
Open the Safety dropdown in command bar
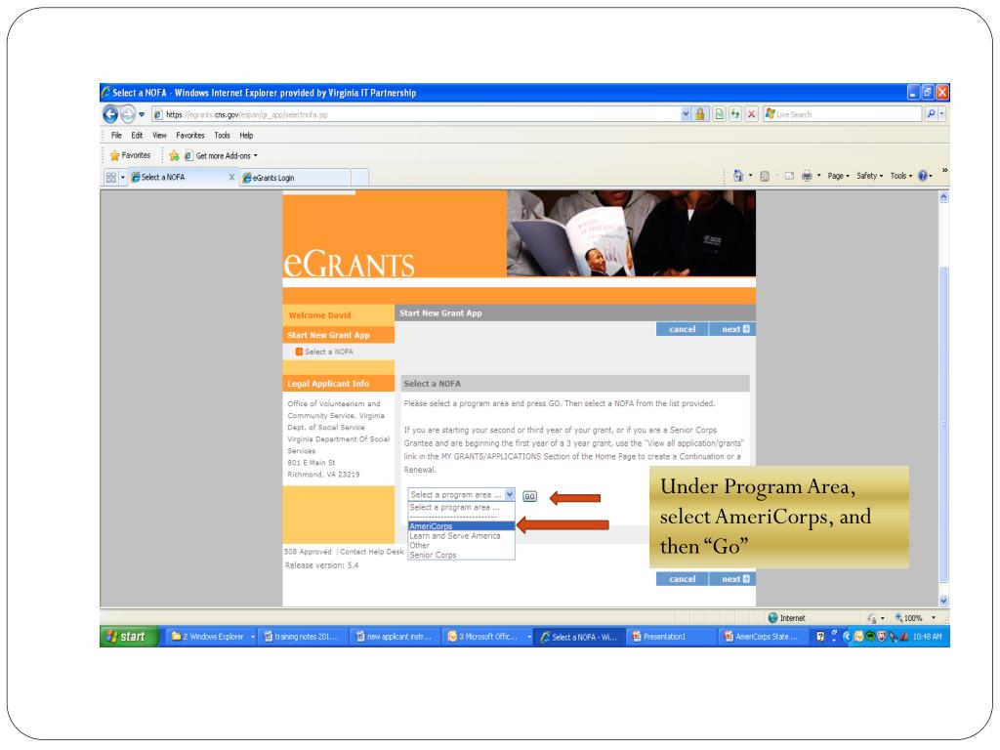[869, 176]
